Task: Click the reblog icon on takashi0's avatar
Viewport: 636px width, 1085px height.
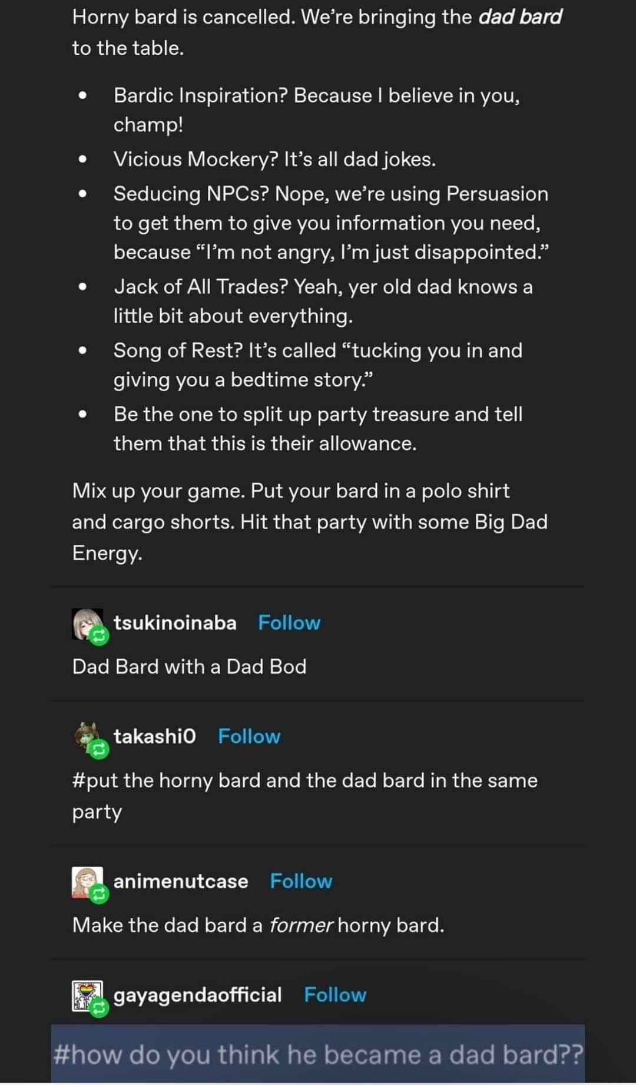Action: 99,749
